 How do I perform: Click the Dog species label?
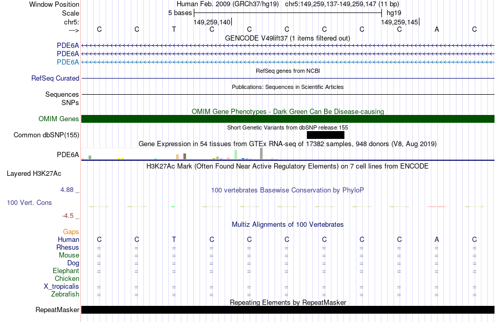tap(73, 263)
